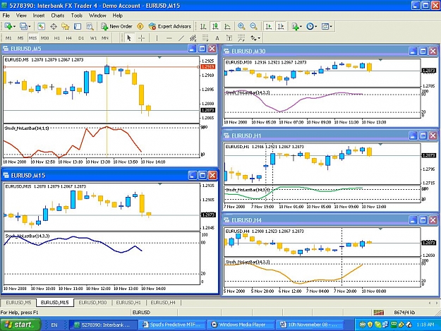Zoom out on the chart
441x331 pixels.
tap(253, 26)
